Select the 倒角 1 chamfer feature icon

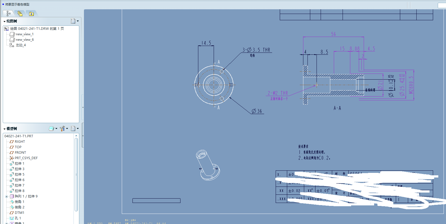click(x=12, y=202)
